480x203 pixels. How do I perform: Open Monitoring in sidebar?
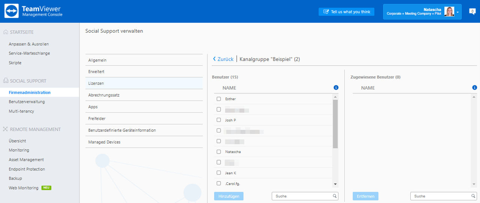click(19, 150)
